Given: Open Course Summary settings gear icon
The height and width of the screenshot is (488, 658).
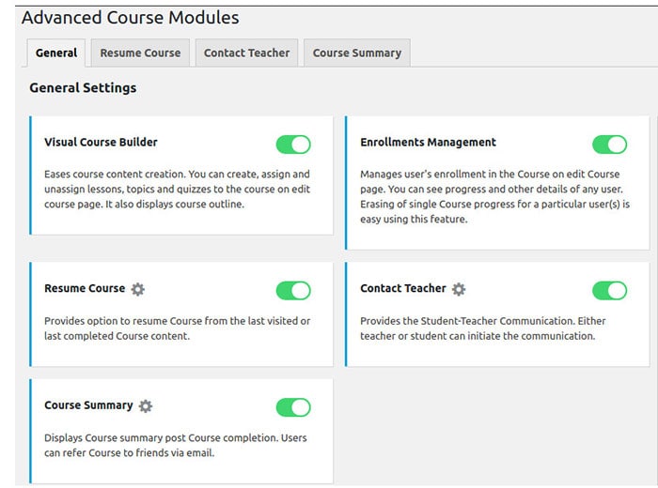Looking at the screenshot, I should 146,406.
